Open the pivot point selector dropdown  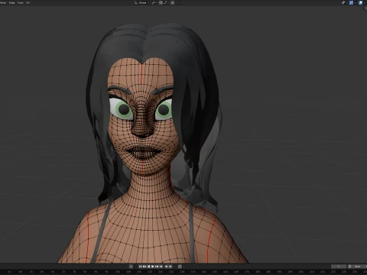pos(154,3)
